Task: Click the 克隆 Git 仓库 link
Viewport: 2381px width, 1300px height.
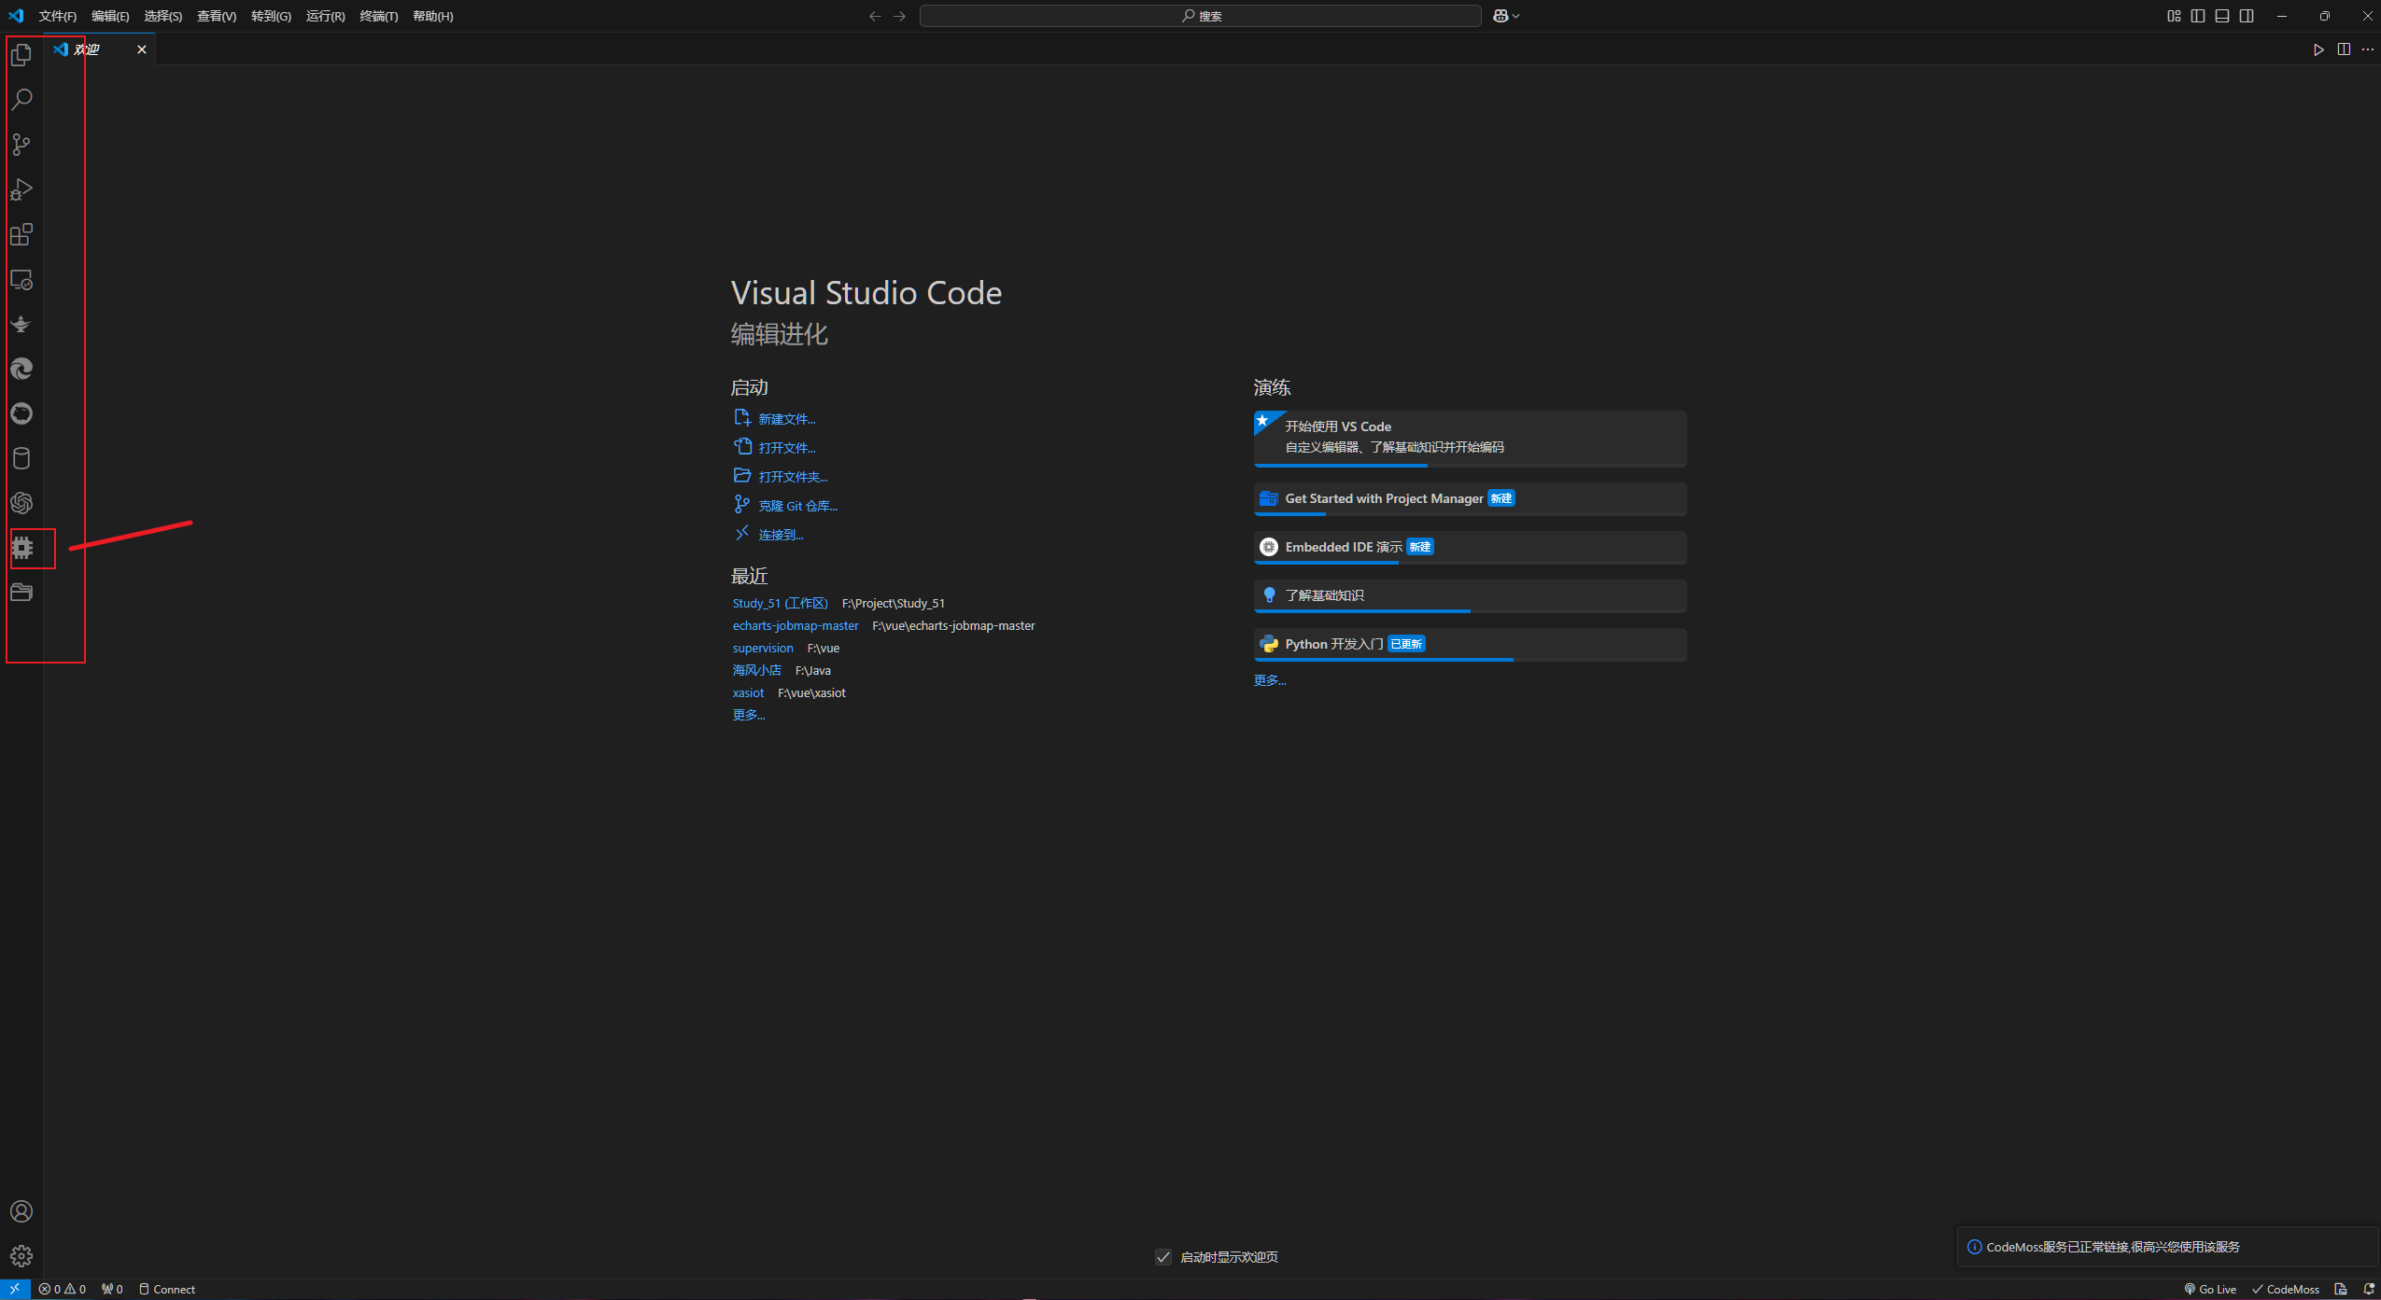Action: point(797,506)
